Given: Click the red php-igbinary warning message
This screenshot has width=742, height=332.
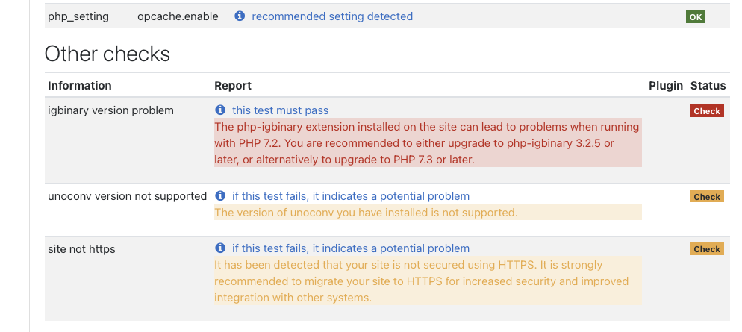Looking at the screenshot, I should click(x=428, y=142).
